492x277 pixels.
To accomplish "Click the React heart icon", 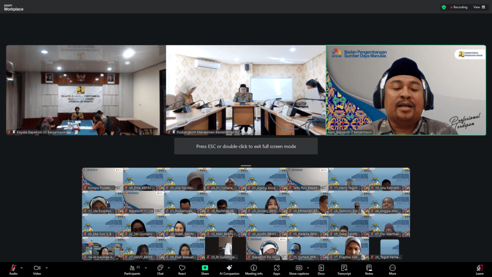I will (182, 269).
